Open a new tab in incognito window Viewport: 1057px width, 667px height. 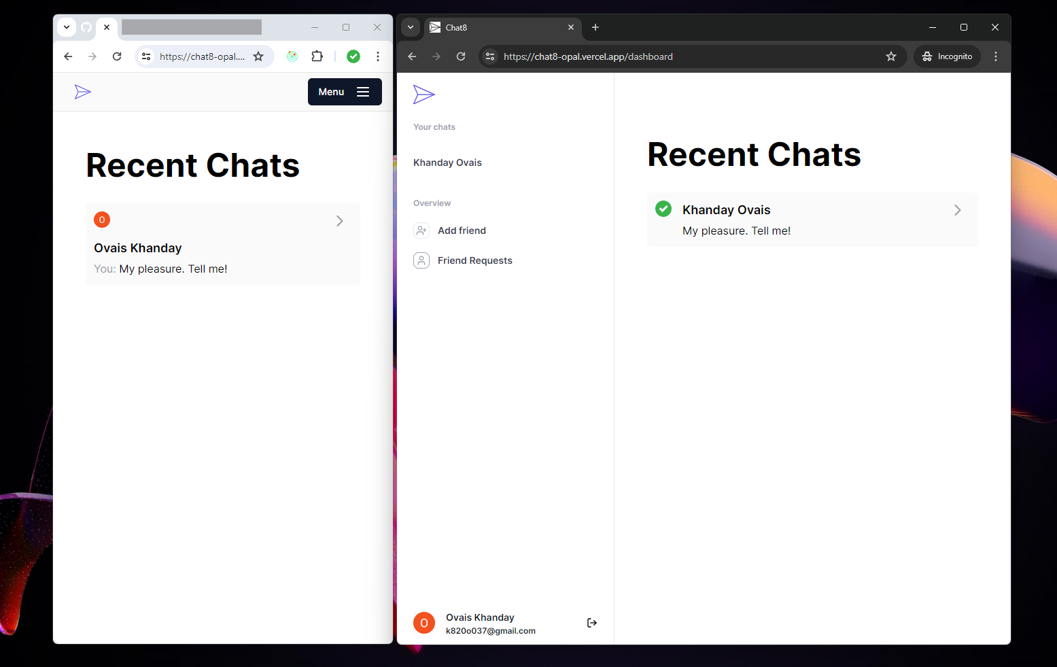tap(595, 27)
